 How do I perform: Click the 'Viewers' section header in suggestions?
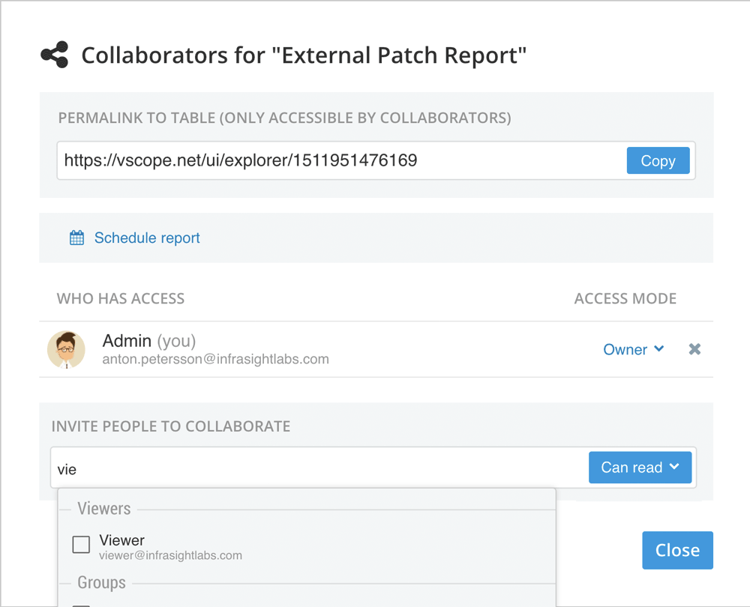tap(103, 509)
